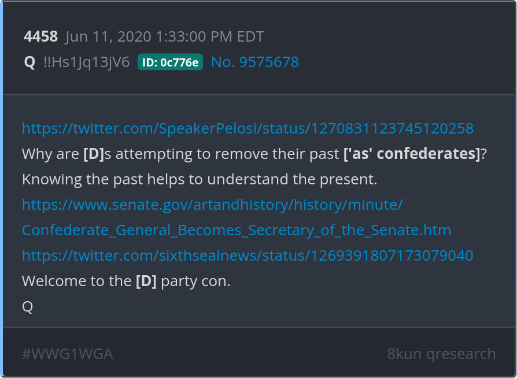Click the words 'party con.'
The width and height of the screenshot is (517, 378).
point(195,281)
